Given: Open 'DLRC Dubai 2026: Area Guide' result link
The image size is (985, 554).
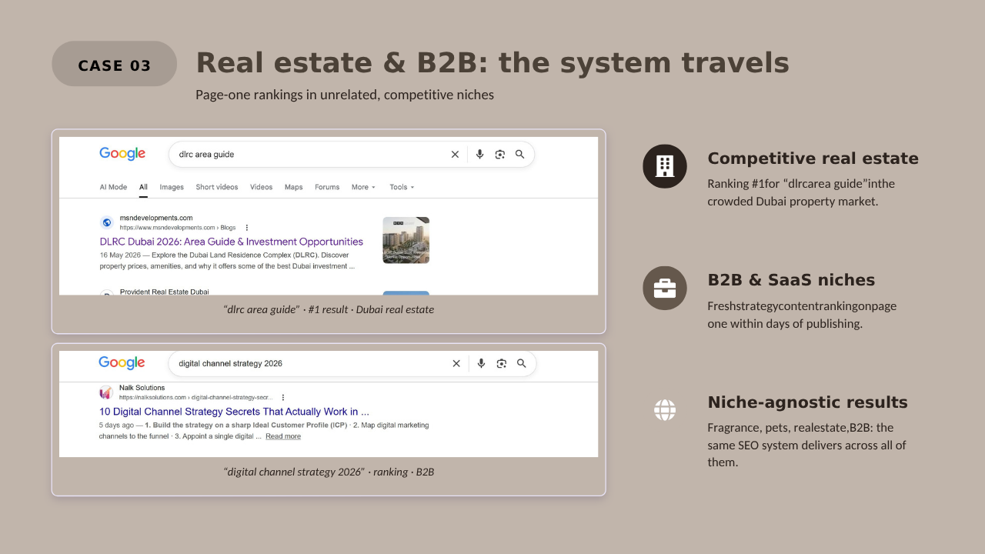Looking at the screenshot, I should [232, 242].
